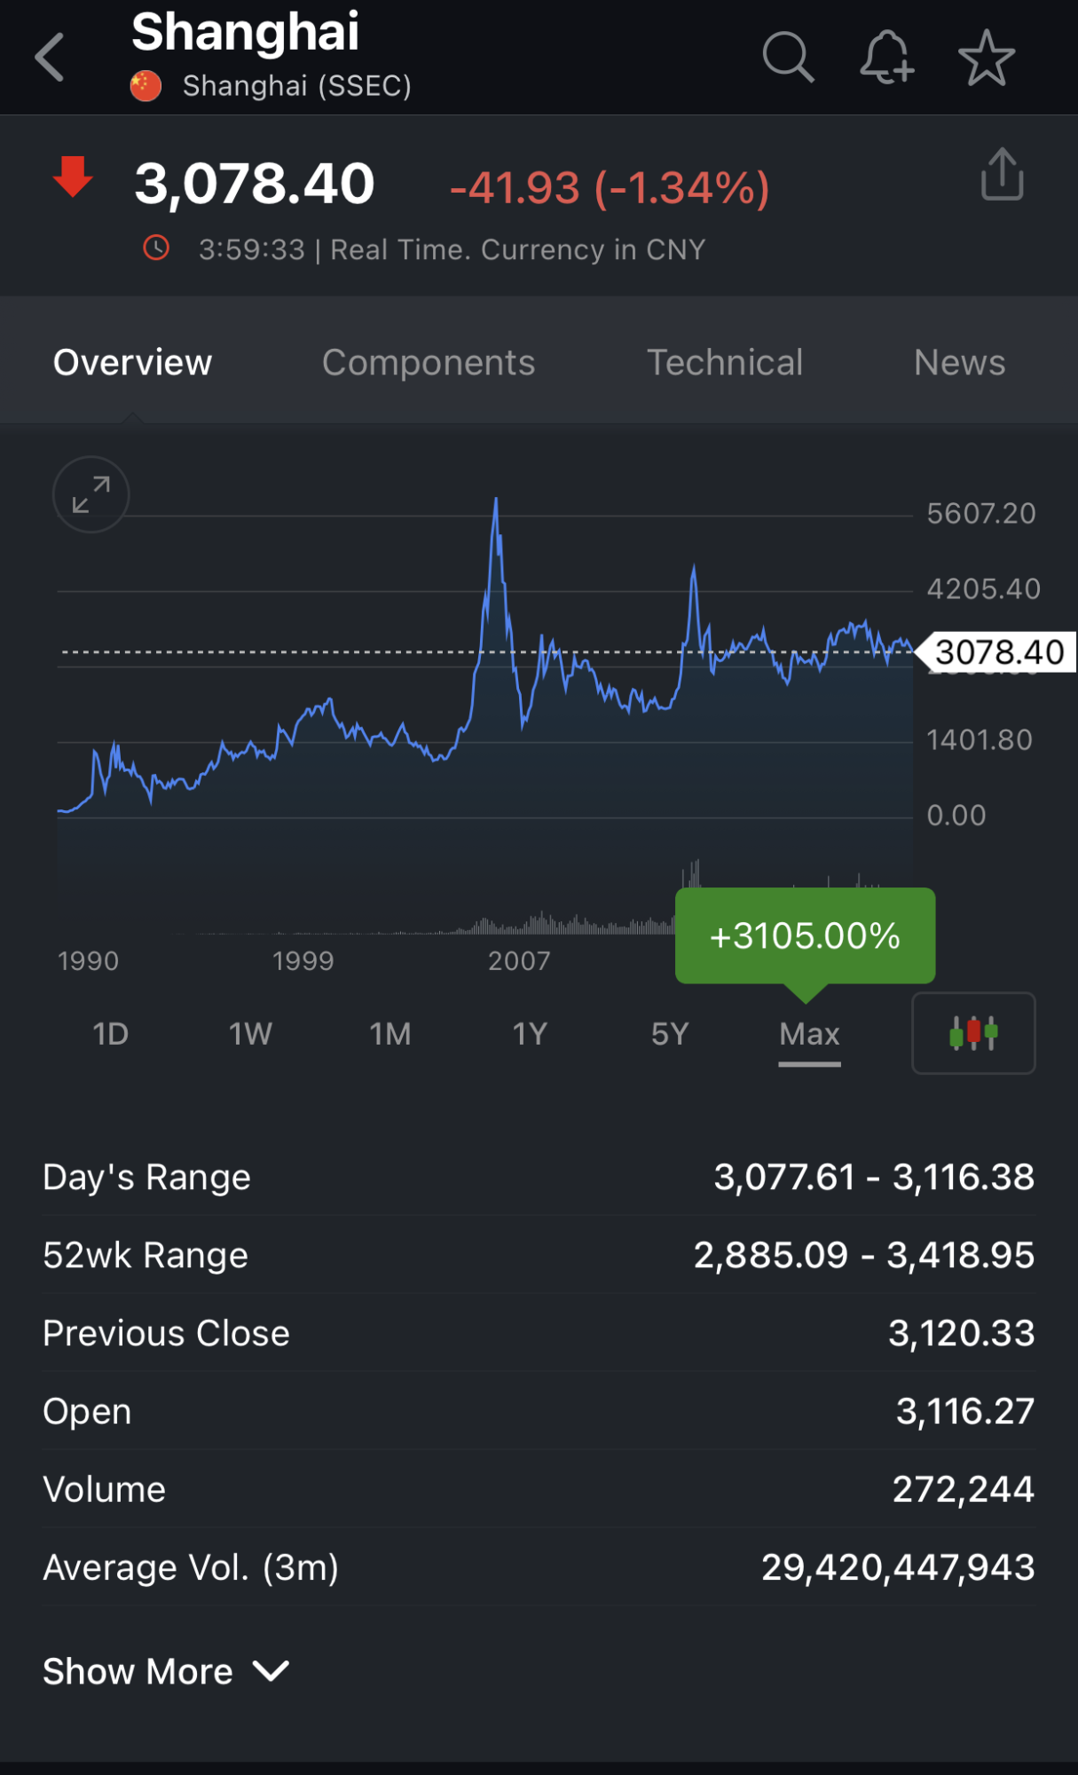Tap the 0.00 axis label

pyautogui.click(x=956, y=815)
